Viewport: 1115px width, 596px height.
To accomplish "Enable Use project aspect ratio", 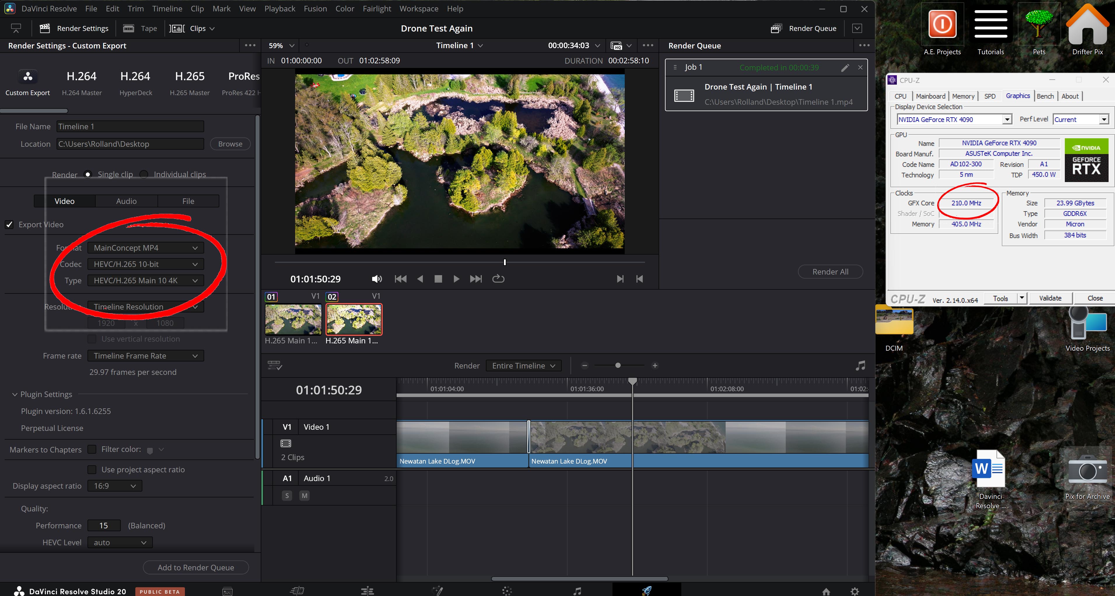I will pos(92,470).
